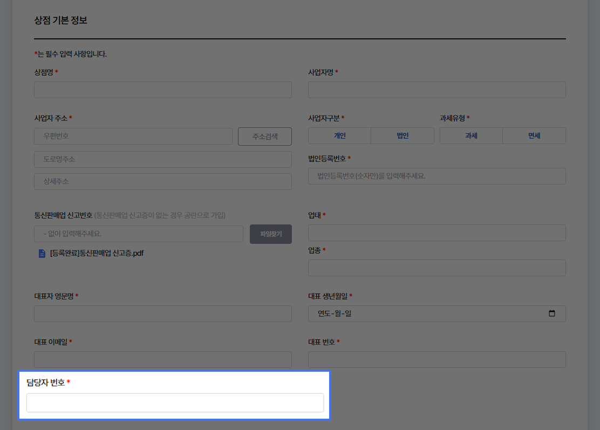
Task: Open the 대표 생년월일 date field
Action: (x=426, y=313)
